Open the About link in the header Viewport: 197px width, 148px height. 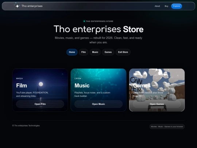coord(157,6)
